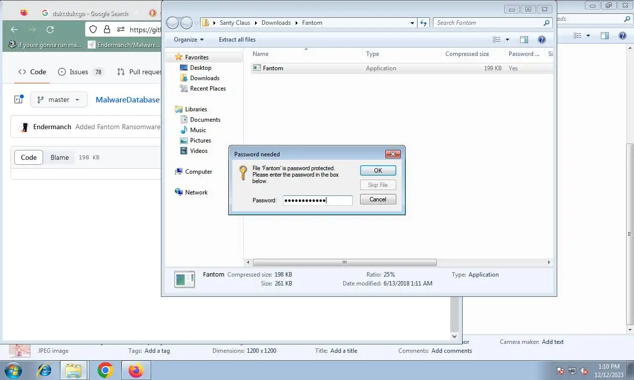This screenshot has width=634, height=380.
Task: Click Downloads in the address breadcrumb
Action: 276,23
